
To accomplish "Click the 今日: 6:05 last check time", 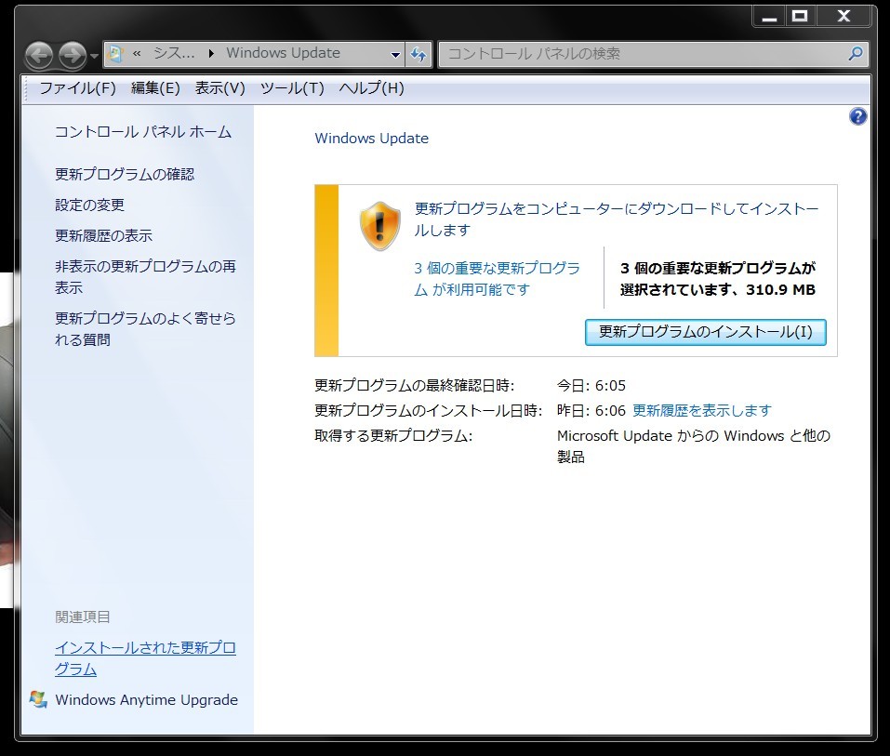I will pos(591,386).
